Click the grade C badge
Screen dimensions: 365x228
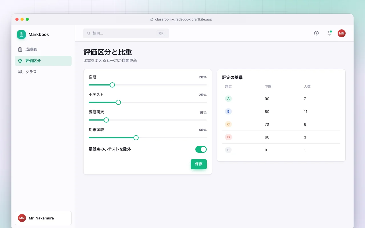coord(228,124)
